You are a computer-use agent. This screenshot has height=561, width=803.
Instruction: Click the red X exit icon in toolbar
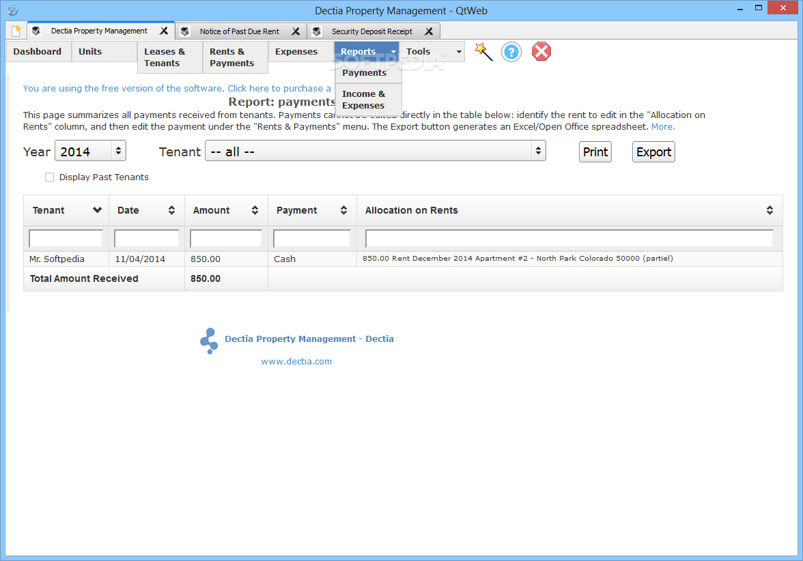click(x=541, y=52)
